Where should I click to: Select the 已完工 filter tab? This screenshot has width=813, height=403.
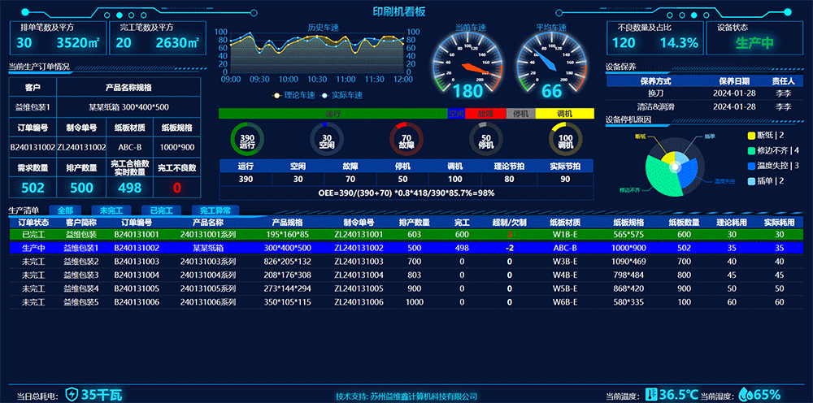[159, 210]
